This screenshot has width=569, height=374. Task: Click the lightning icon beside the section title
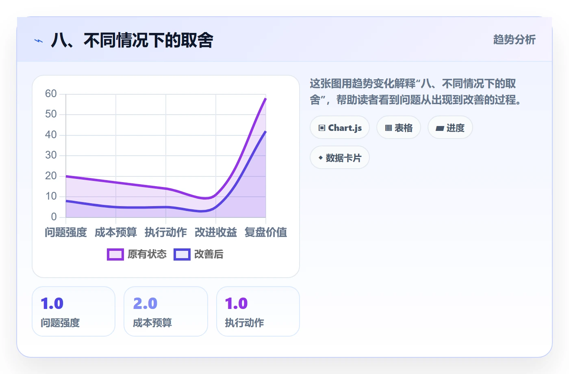point(39,41)
